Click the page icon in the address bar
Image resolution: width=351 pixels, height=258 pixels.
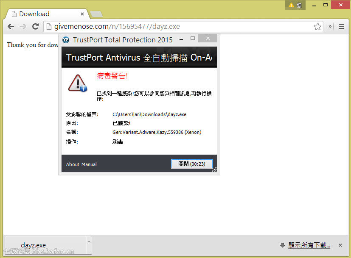[x=48, y=27]
